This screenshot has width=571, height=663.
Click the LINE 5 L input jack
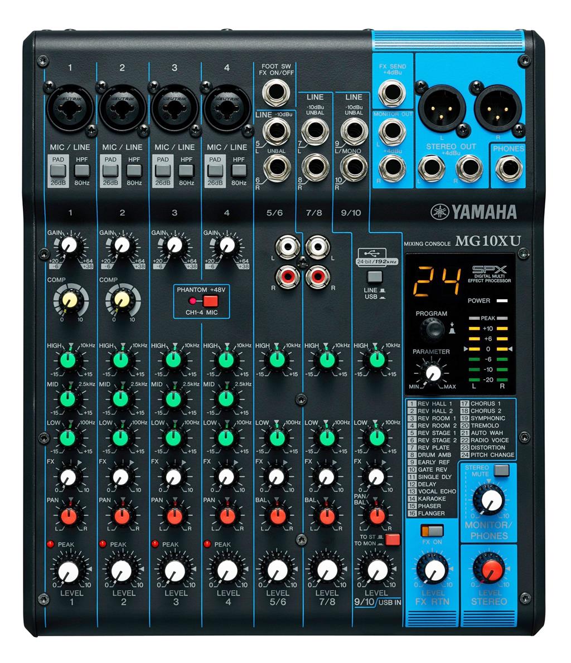(x=277, y=131)
